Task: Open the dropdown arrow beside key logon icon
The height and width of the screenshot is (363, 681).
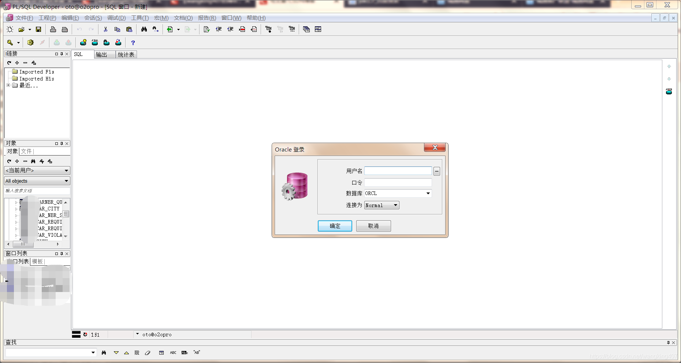Action: pyautogui.click(x=18, y=42)
